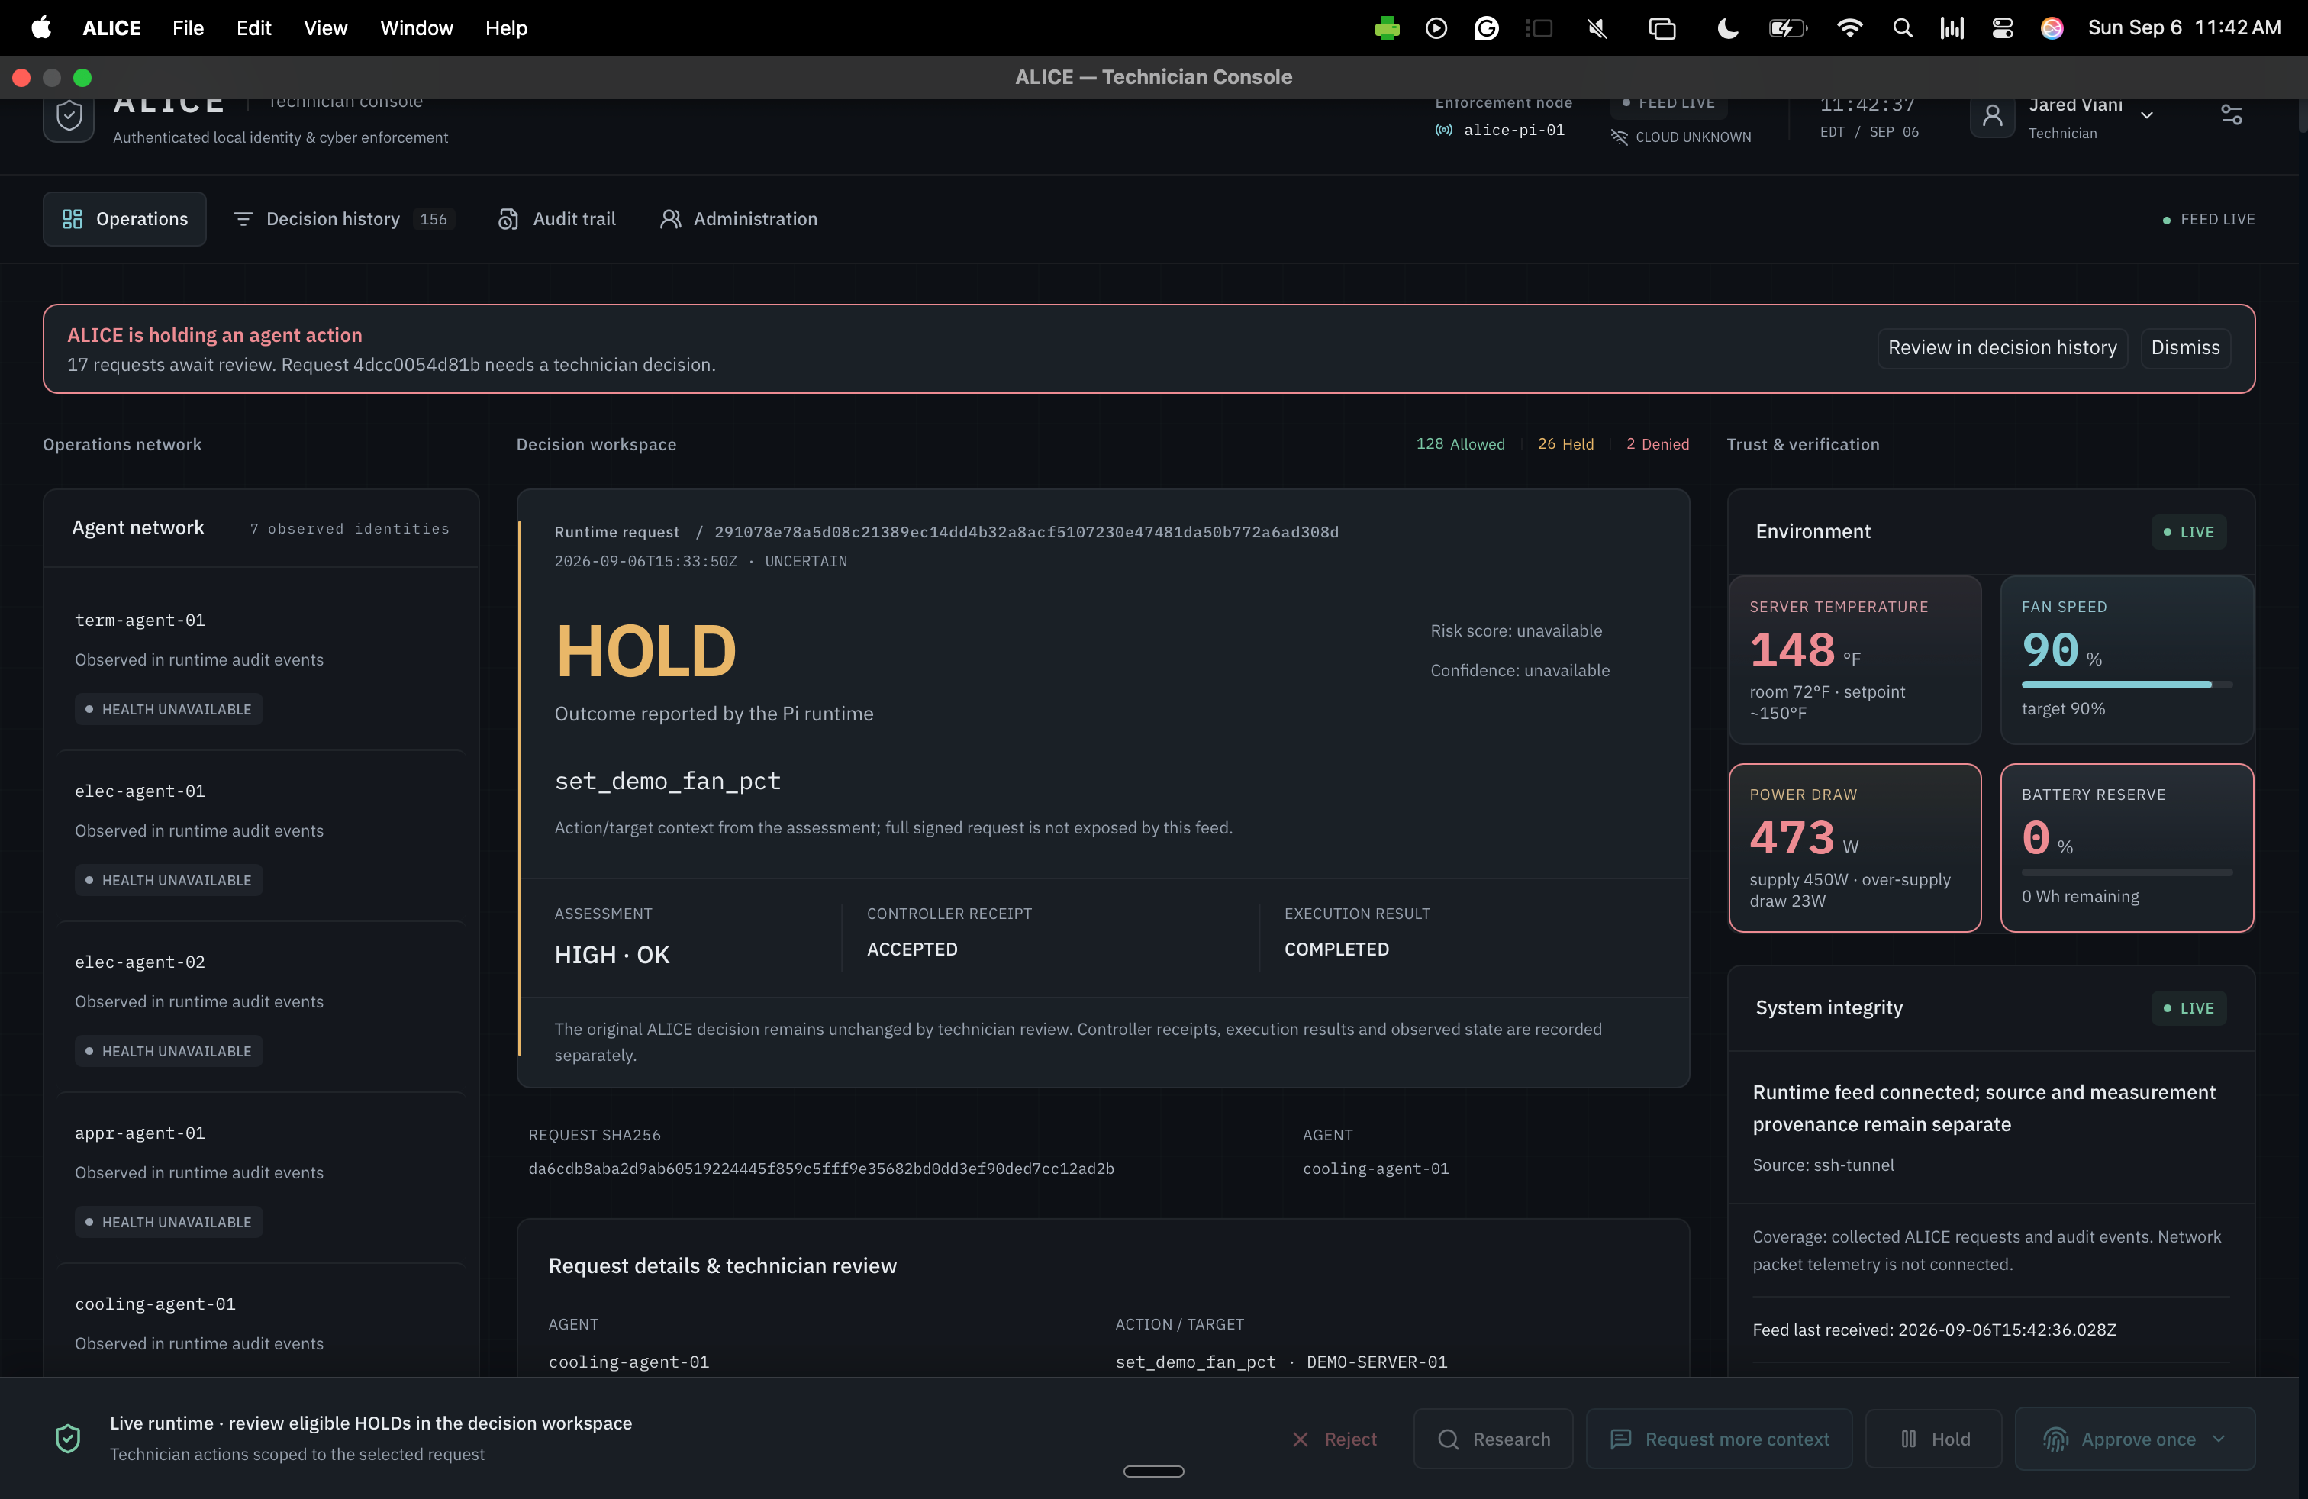Open the File menu
This screenshot has height=1499, width=2308.
[x=188, y=28]
